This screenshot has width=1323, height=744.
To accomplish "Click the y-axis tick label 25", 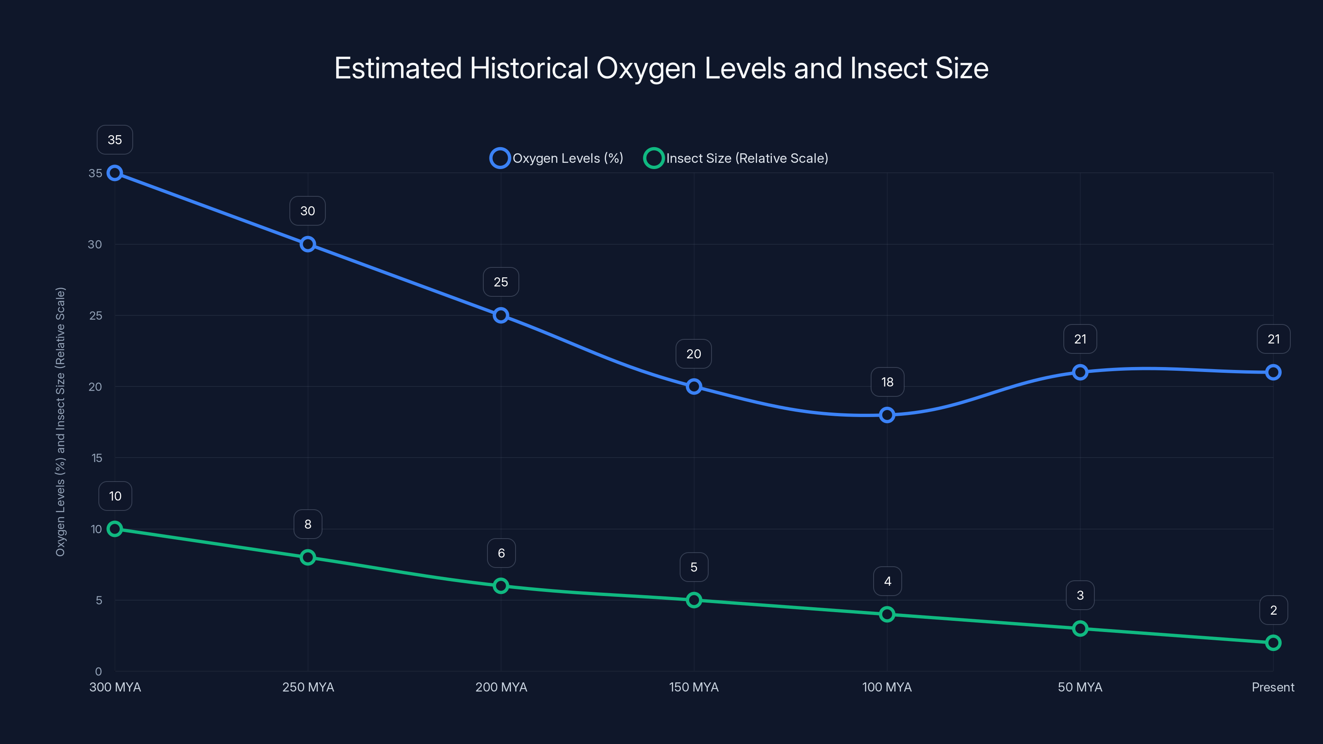I will click(96, 315).
